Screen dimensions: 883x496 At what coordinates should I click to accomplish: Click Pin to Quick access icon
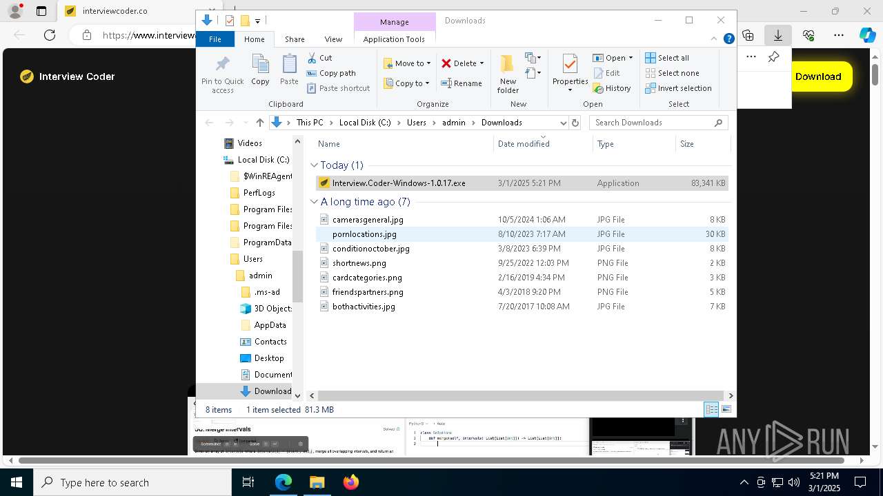pos(222,65)
